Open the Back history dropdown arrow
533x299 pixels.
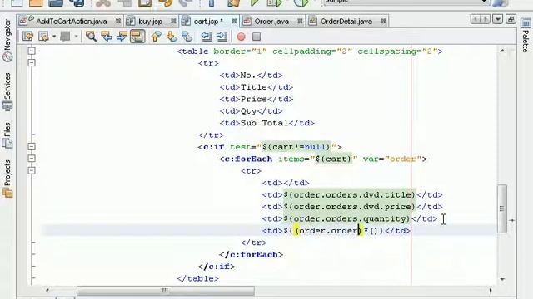click(x=54, y=37)
